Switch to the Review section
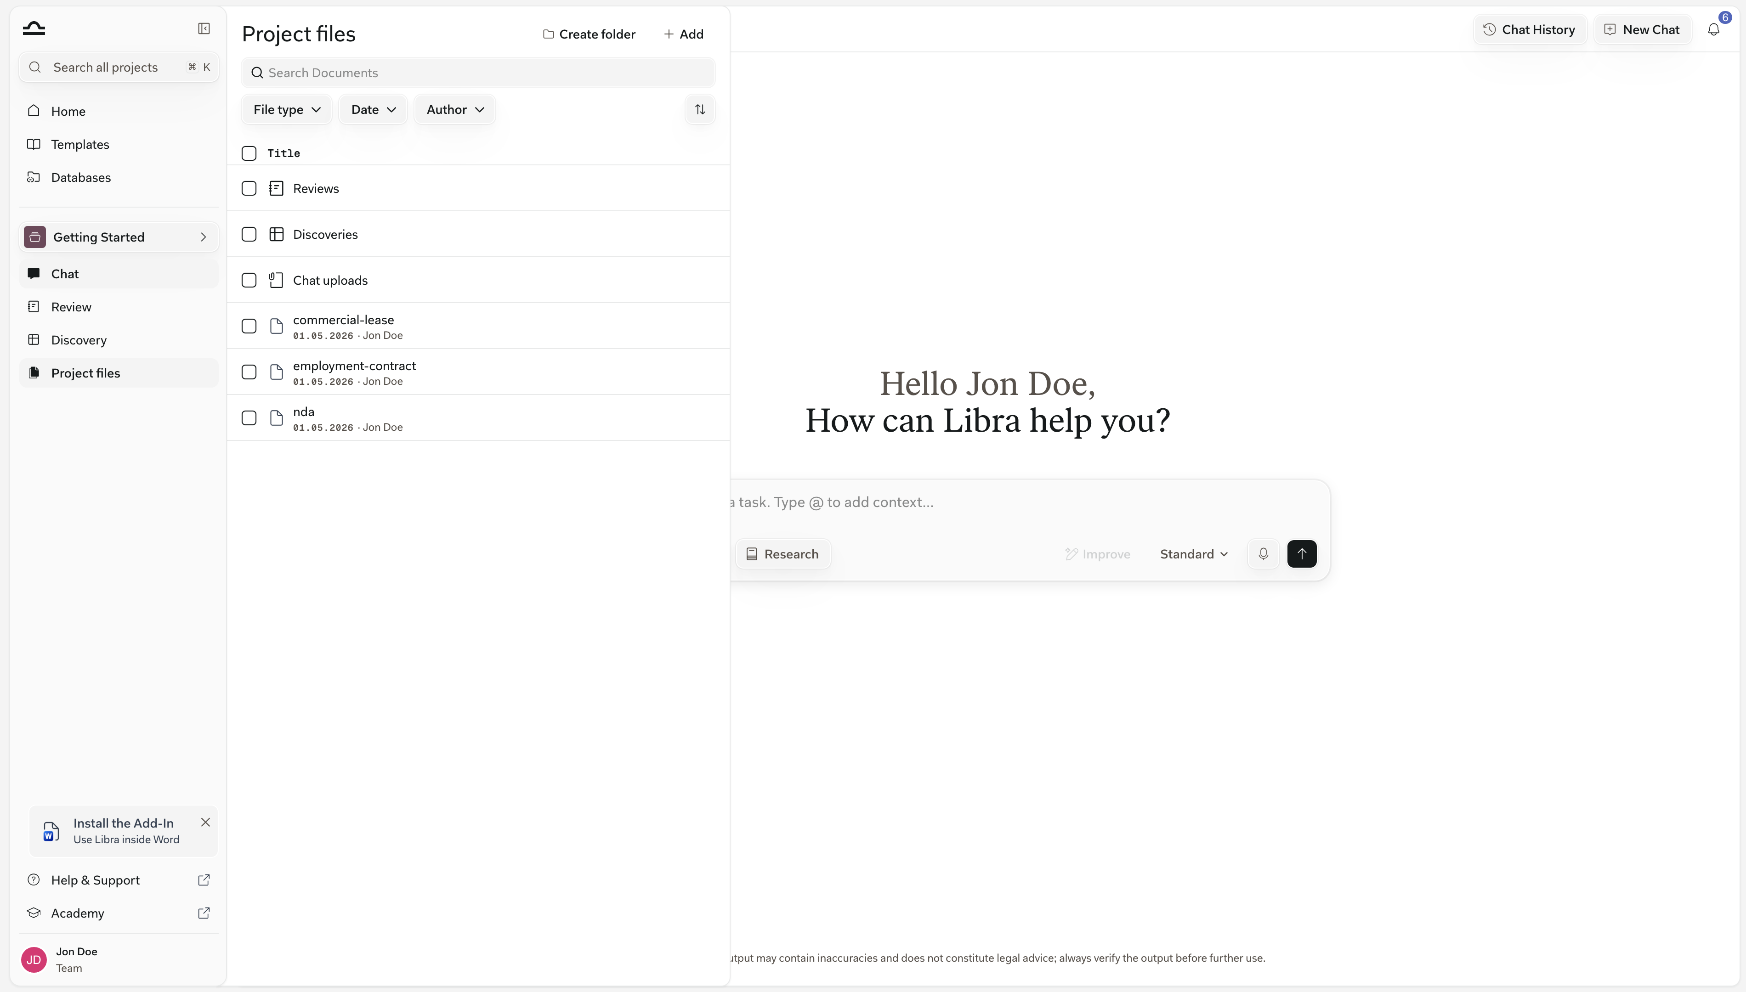 (x=119, y=307)
